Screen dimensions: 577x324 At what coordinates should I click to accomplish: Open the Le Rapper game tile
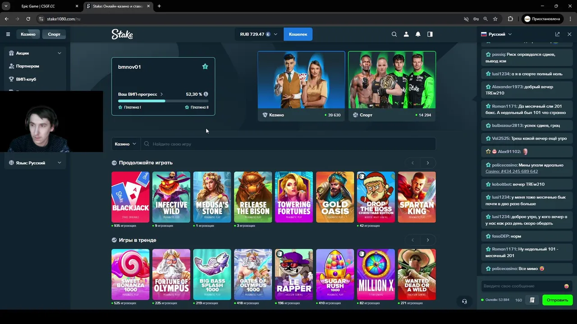point(294,274)
